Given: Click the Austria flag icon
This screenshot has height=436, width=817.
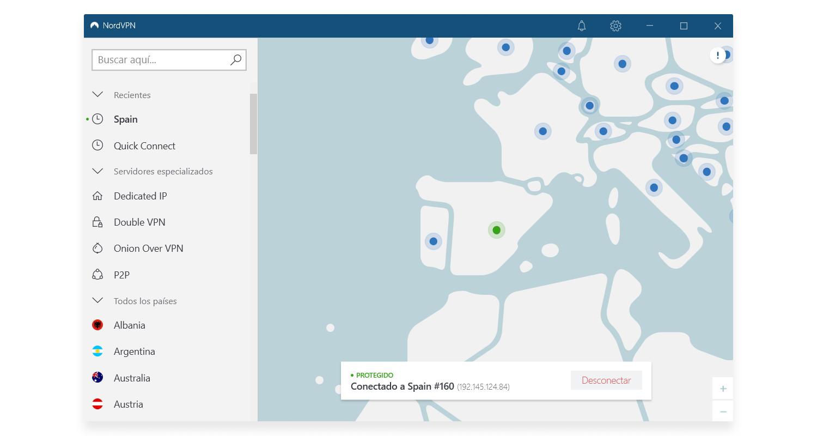Looking at the screenshot, I should pyautogui.click(x=97, y=404).
